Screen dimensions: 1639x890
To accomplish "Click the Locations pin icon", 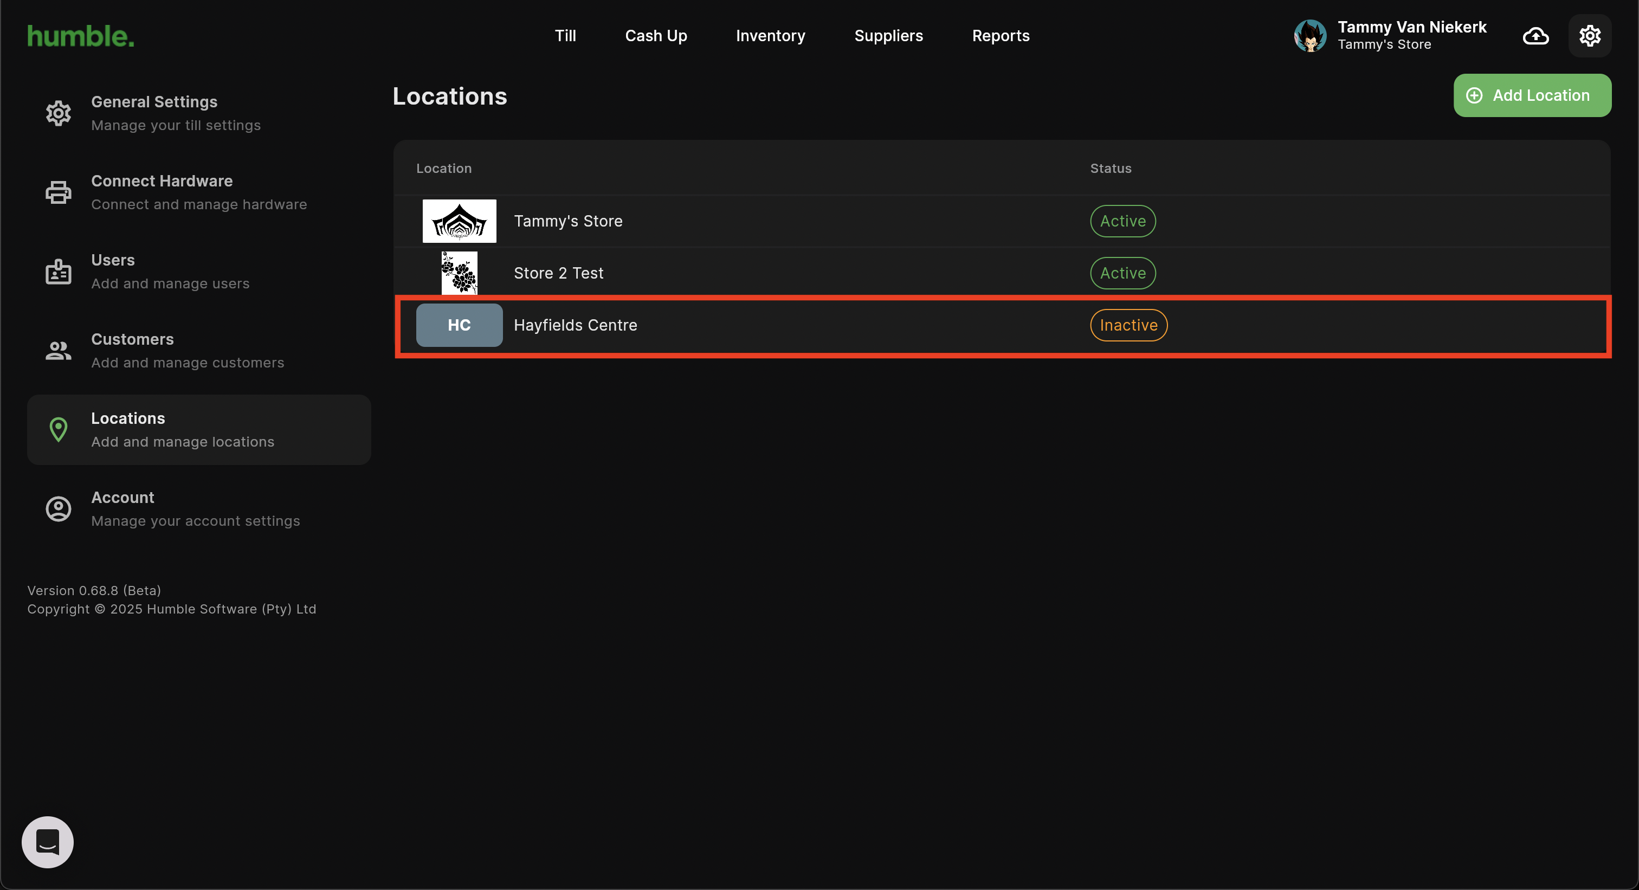I will click(x=59, y=429).
